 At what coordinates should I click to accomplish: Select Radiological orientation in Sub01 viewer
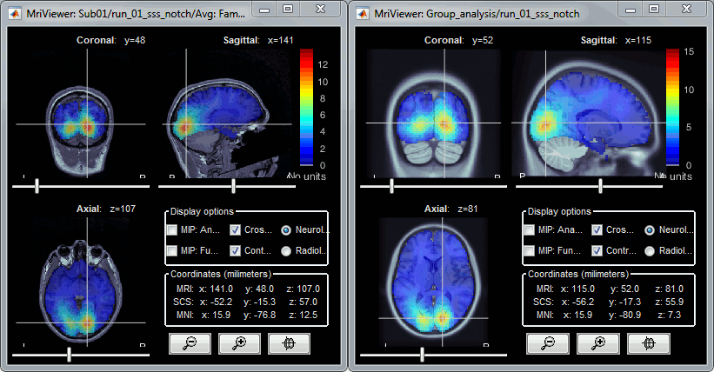coord(286,251)
